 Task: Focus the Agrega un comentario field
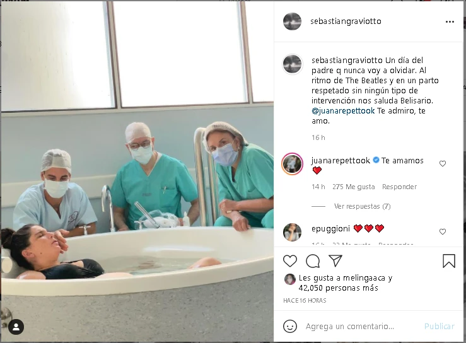click(x=350, y=327)
